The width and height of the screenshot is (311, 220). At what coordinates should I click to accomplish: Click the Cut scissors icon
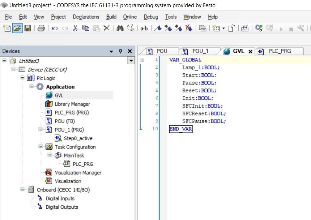(75, 28)
